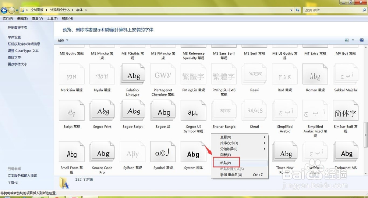Image resolution: width=368 pixels, height=198 pixels.
Task: Choose 粘贴(P) in the context menu
Action: click(240, 163)
